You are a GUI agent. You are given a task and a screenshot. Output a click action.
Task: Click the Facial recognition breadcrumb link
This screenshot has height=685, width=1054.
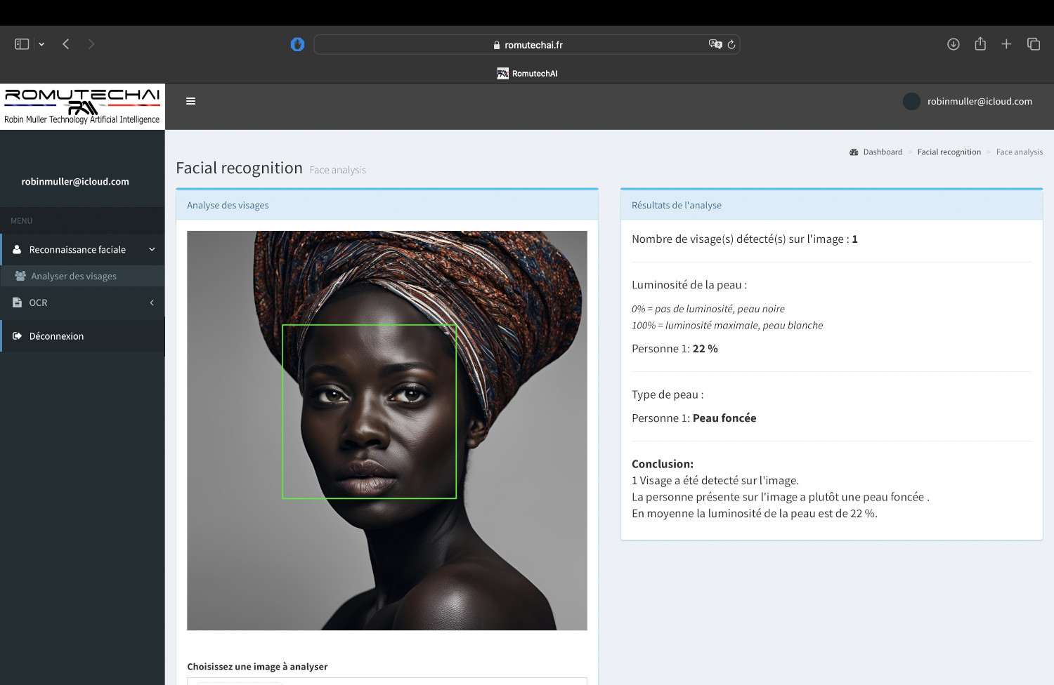[949, 152]
